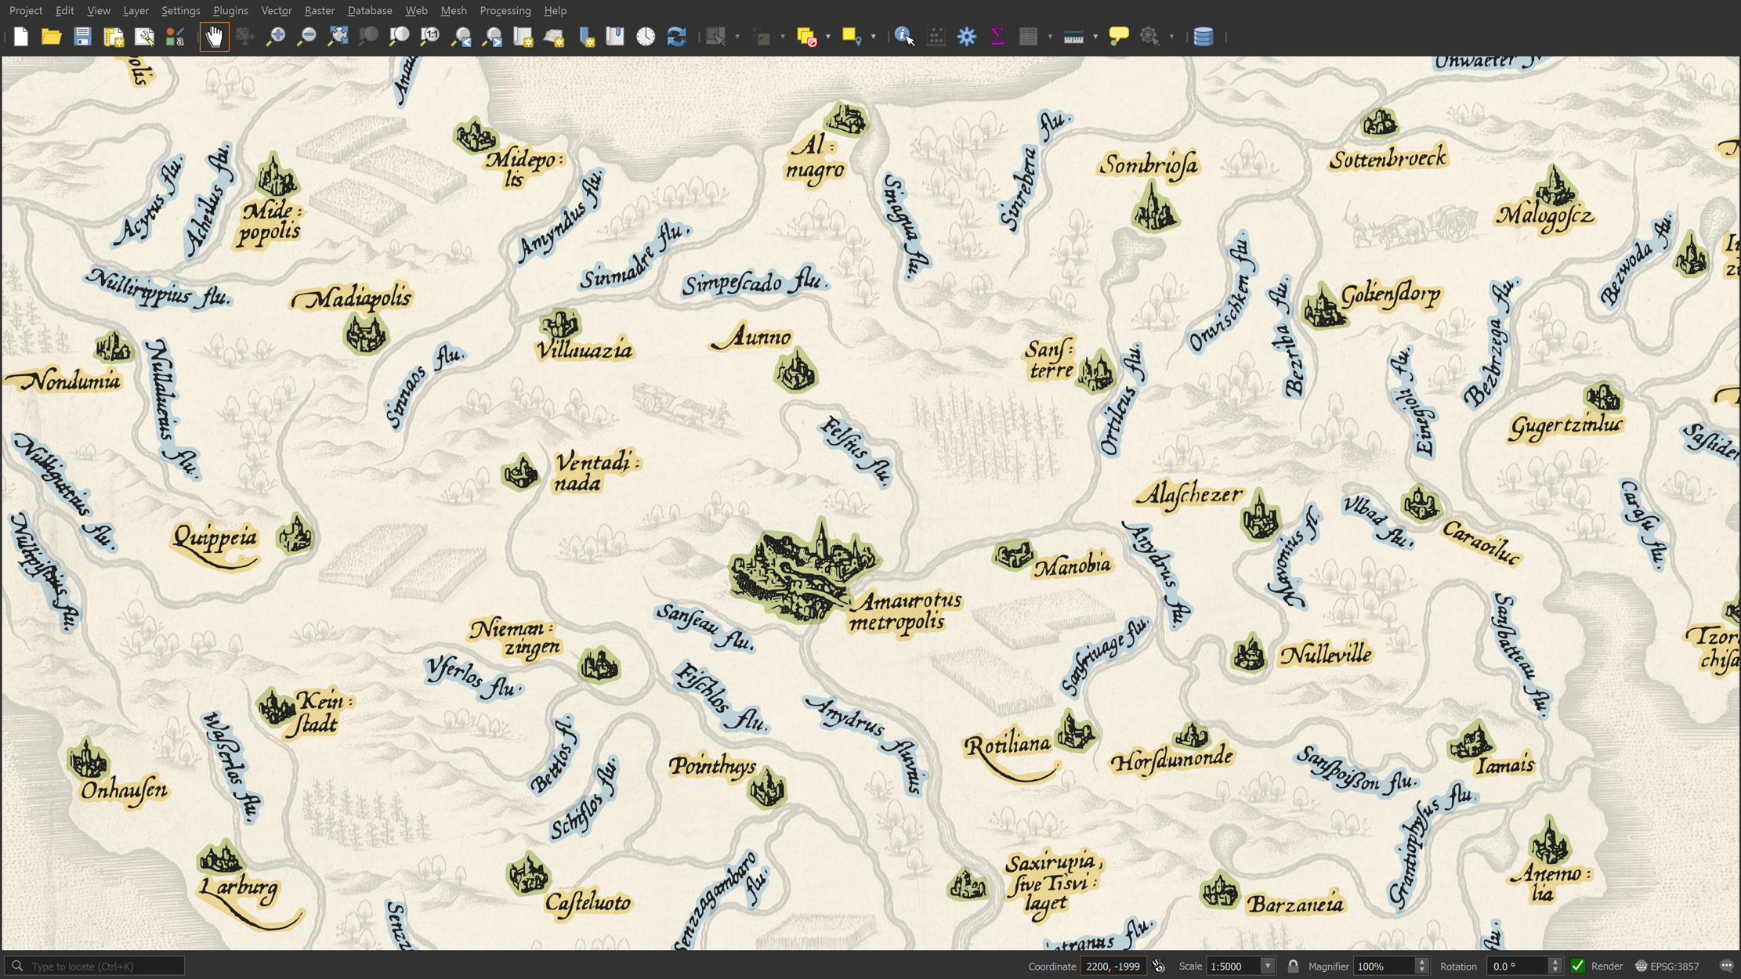
Task: Create a new project with New icon
Action: click(21, 37)
